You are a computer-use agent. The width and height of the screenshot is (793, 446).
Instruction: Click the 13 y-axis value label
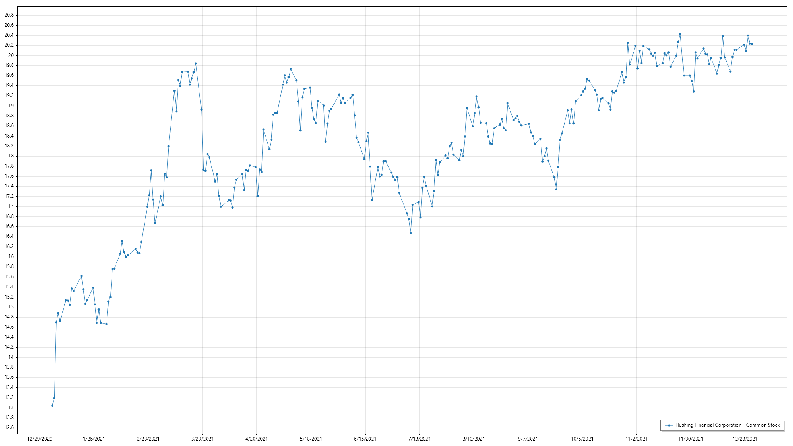click(x=11, y=408)
